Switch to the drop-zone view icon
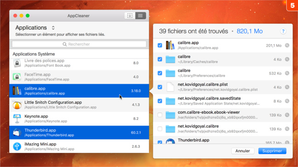This screenshot has height=167, width=298. pyautogui.click(x=130, y=16)
